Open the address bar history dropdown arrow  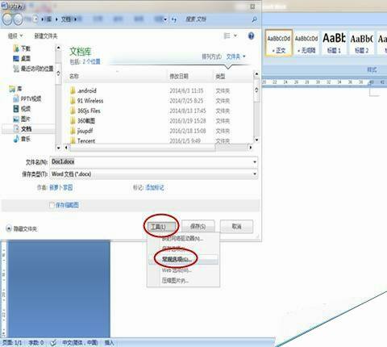click(165, 19)
